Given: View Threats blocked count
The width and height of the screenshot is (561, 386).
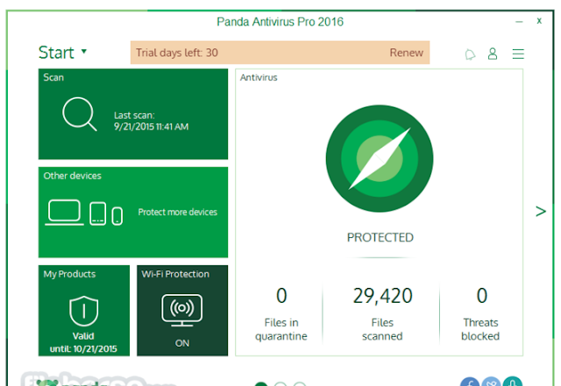Looking at the screenshot, I should coord(480,314).
